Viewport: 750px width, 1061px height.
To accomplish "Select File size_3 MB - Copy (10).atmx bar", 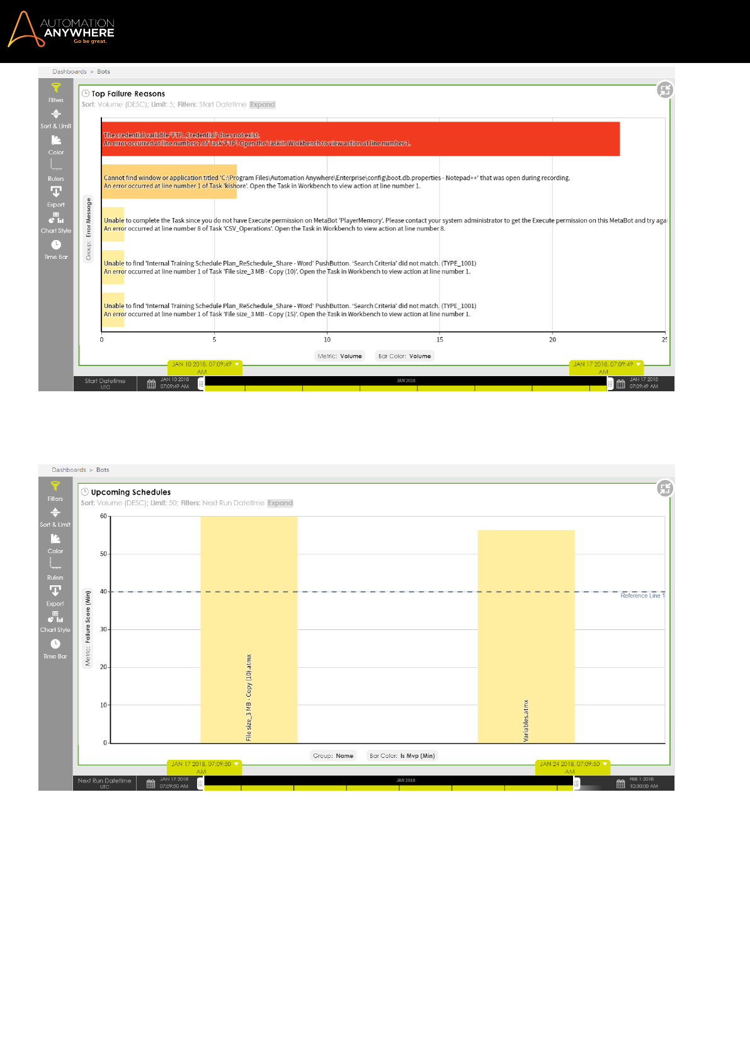I will click(x=249, y=629).
